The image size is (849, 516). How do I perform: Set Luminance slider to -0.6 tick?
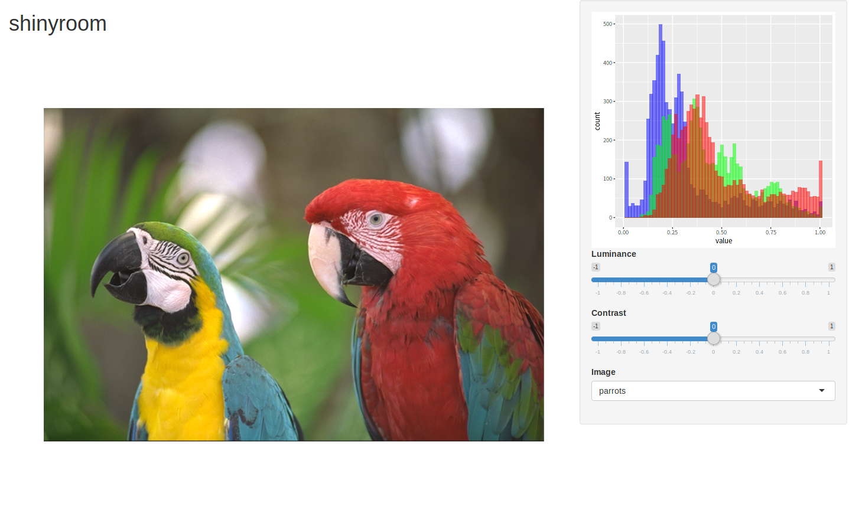pyautogui.click(x=644, y=280)
